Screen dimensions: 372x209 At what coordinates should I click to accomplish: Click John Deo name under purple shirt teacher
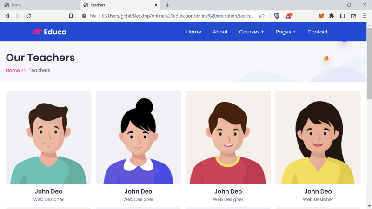pyautogui.click(x=138, y=191)
